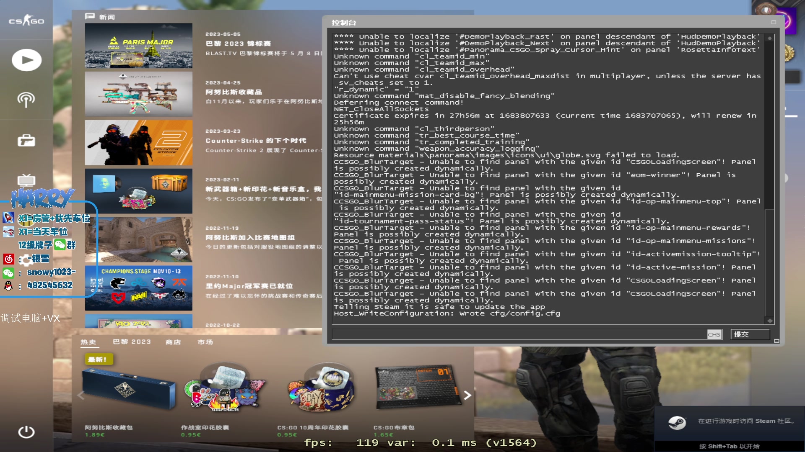Screen dimensions: 805x452
Task: Open the new weapon case news thumbnail
Action: click(139, 191)
